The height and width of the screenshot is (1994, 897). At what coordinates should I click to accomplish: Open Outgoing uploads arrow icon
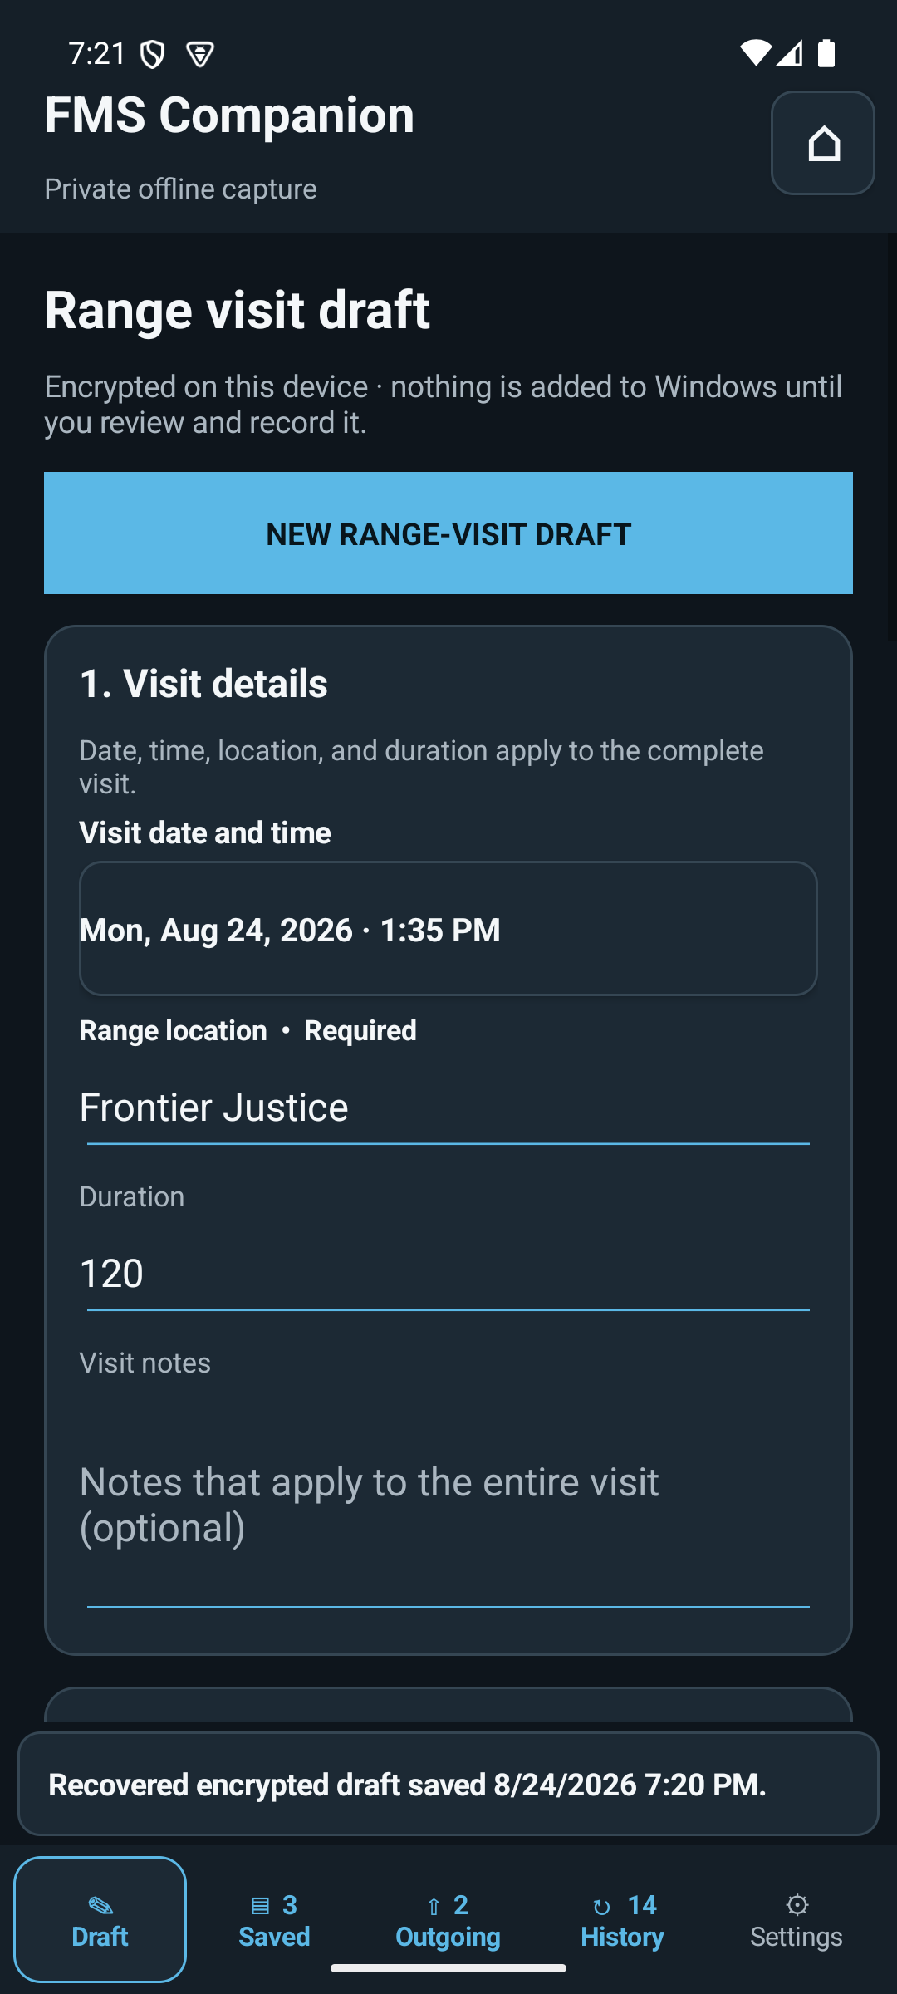(x=434, y=1906)
